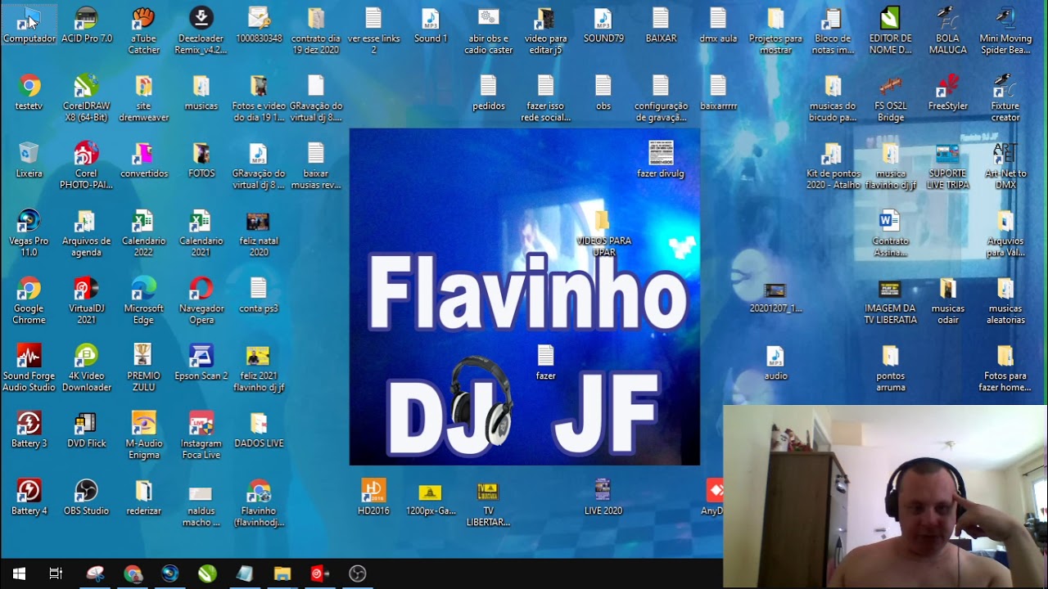Switch to OBS Studio from the taskbar
Screen dimensions: 1048x589
[358, 573]
